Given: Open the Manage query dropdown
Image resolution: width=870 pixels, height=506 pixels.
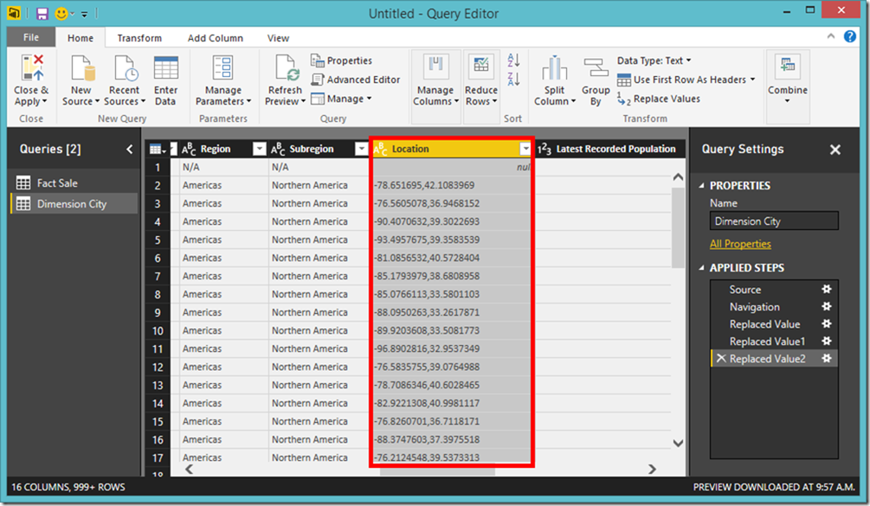Looking at the screenshot, I should [341, 99].
